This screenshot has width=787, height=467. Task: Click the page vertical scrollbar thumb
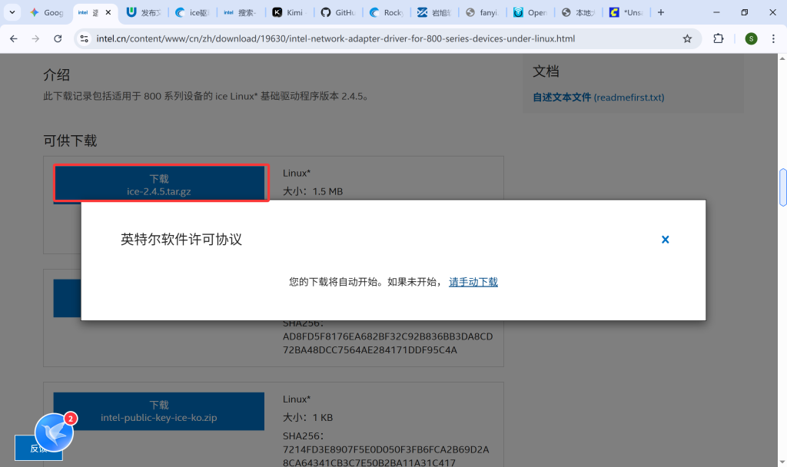click(782, 187)
